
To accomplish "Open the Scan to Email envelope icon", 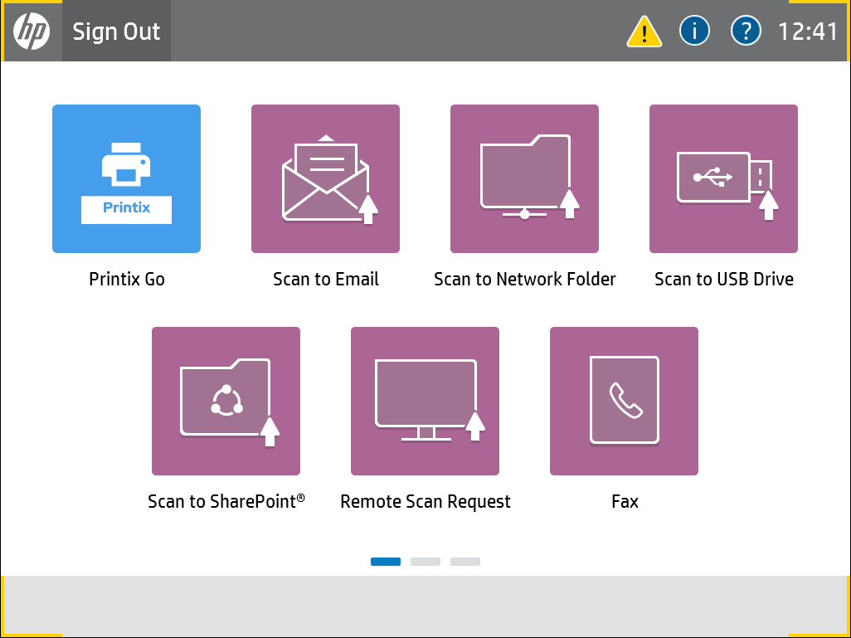I will coord(325,178).
